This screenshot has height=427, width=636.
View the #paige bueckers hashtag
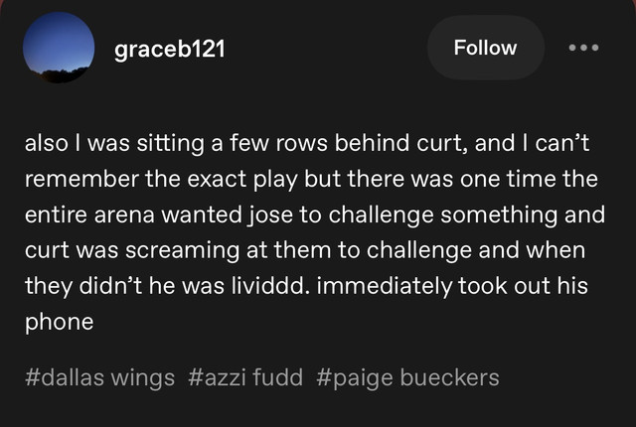click(407, 377)
